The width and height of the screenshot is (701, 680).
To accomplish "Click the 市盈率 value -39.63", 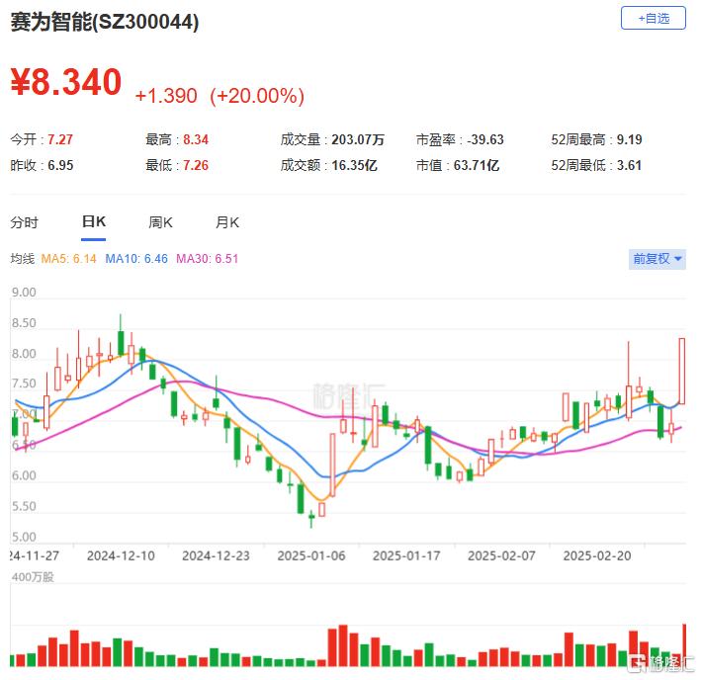I will tap(485, 139).
